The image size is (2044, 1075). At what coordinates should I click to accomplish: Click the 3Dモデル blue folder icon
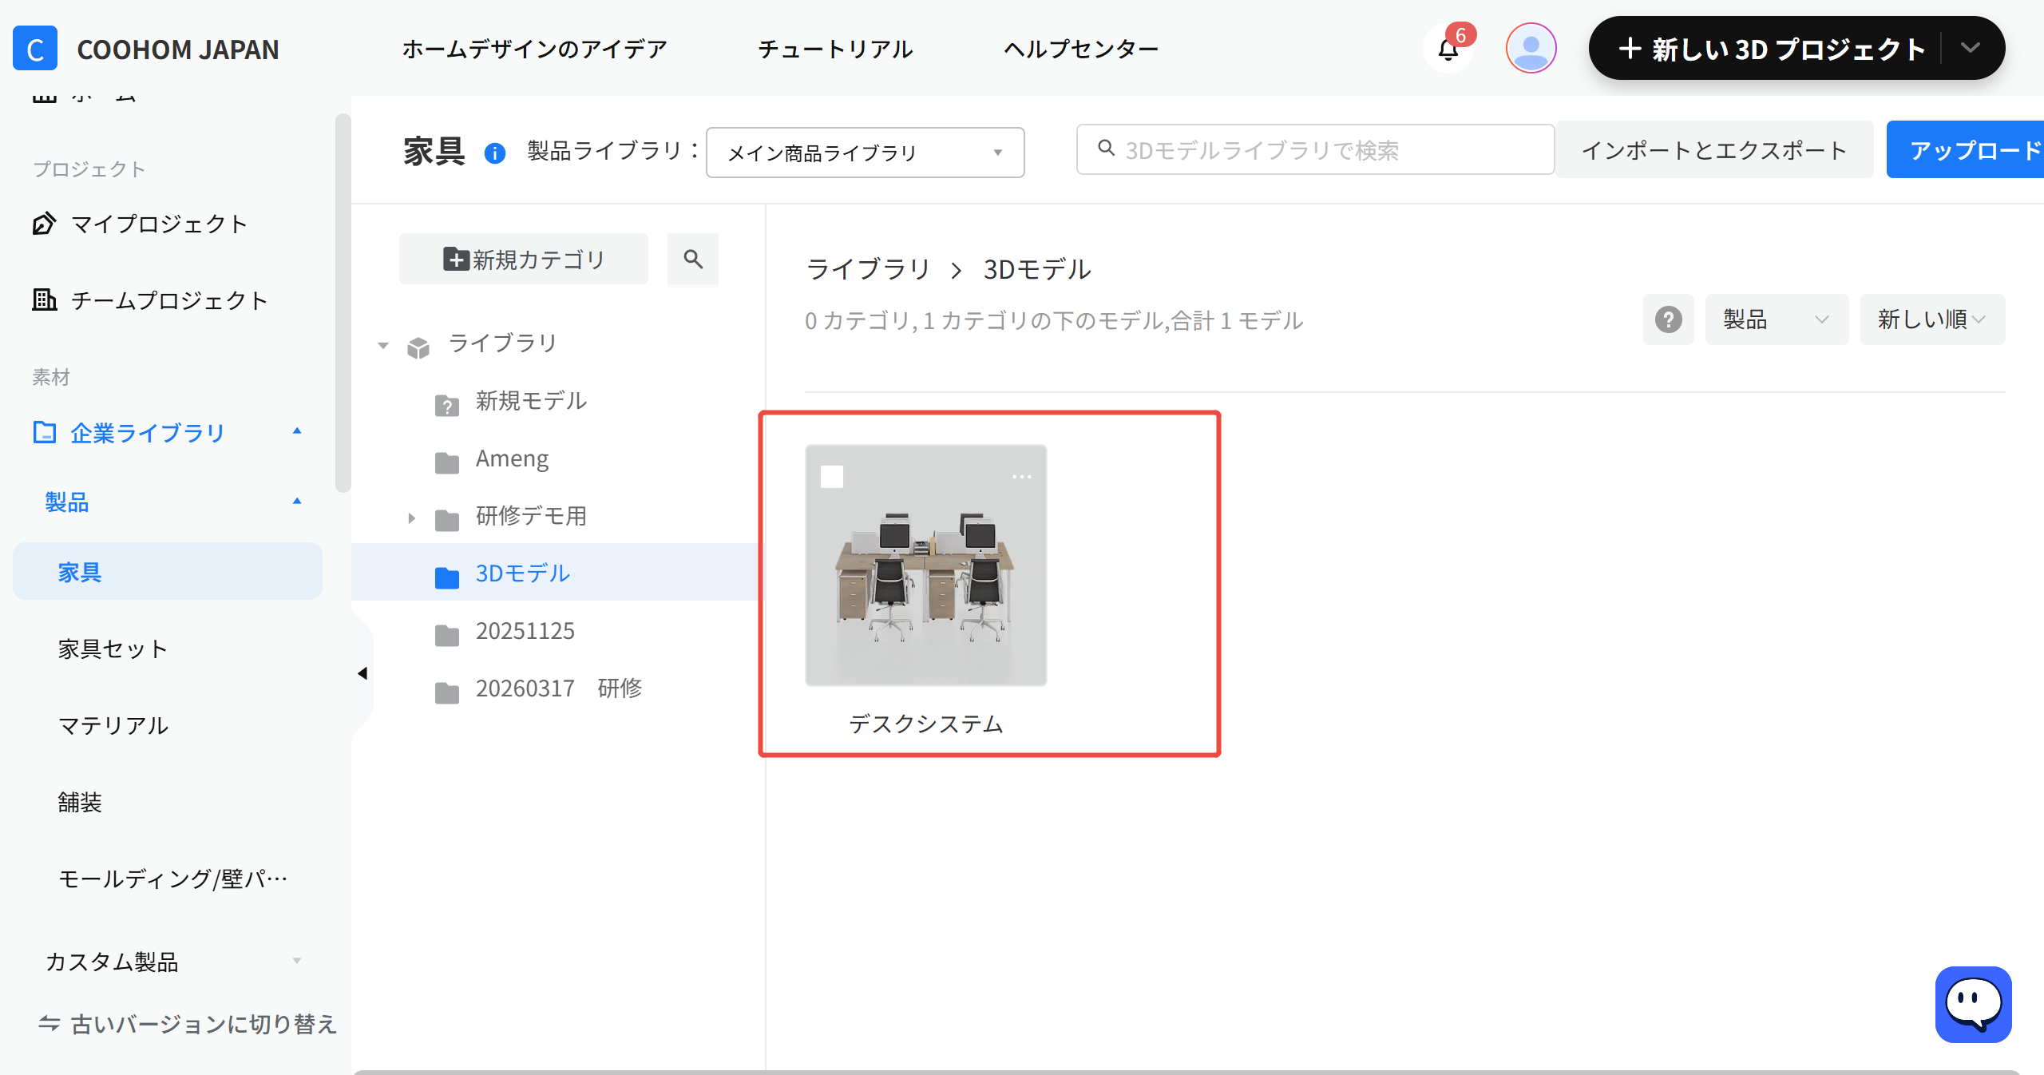point(447,577)
